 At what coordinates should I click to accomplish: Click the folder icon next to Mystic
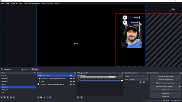[x=2, y=76]
